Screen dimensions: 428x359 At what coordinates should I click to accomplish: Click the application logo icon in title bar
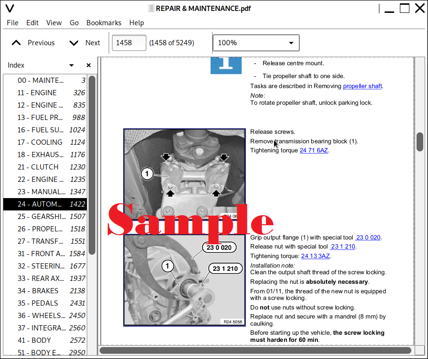[x=10, y=9]
